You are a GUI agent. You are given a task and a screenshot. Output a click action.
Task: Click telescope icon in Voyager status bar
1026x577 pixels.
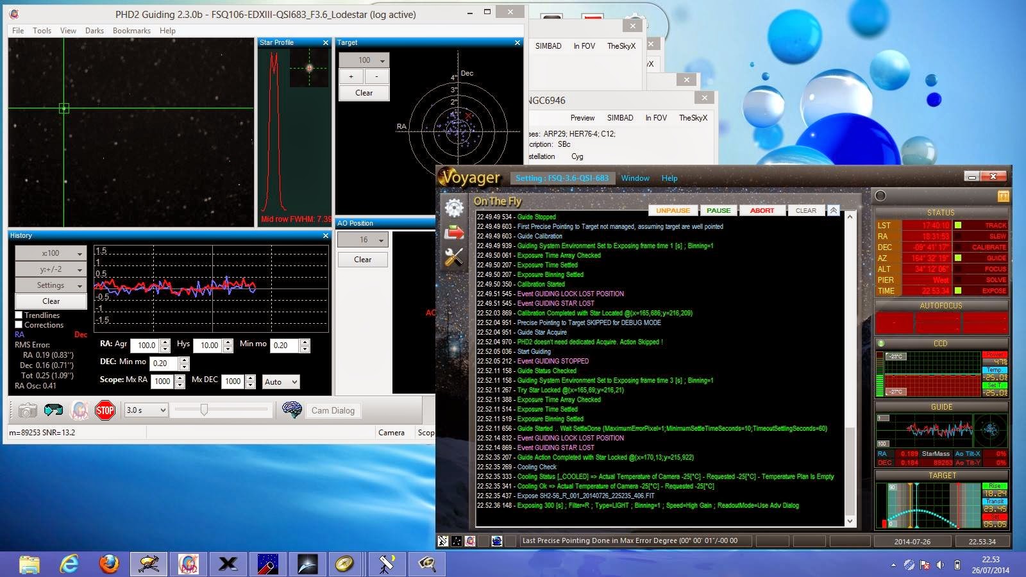pos(443,541)
